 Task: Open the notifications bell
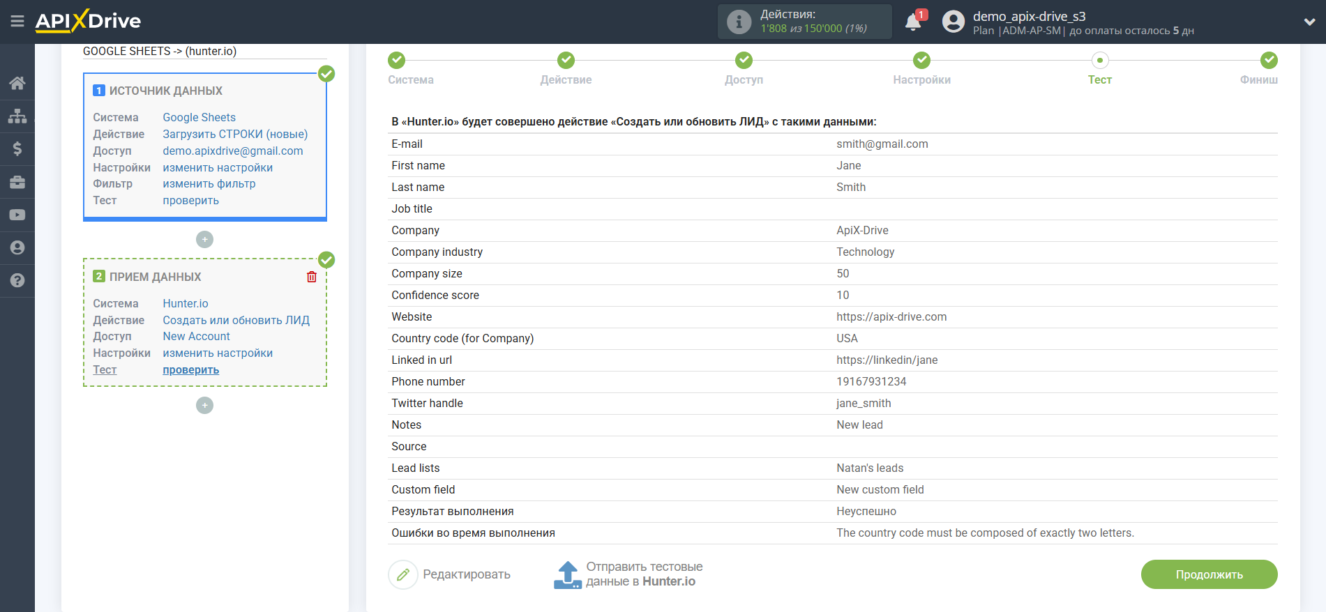pos(913,22)
